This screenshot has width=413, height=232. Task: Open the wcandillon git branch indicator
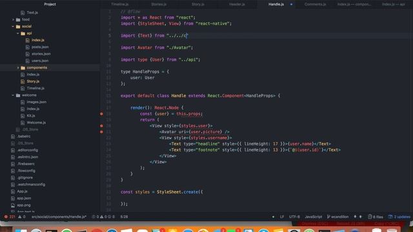pos(337,217)
